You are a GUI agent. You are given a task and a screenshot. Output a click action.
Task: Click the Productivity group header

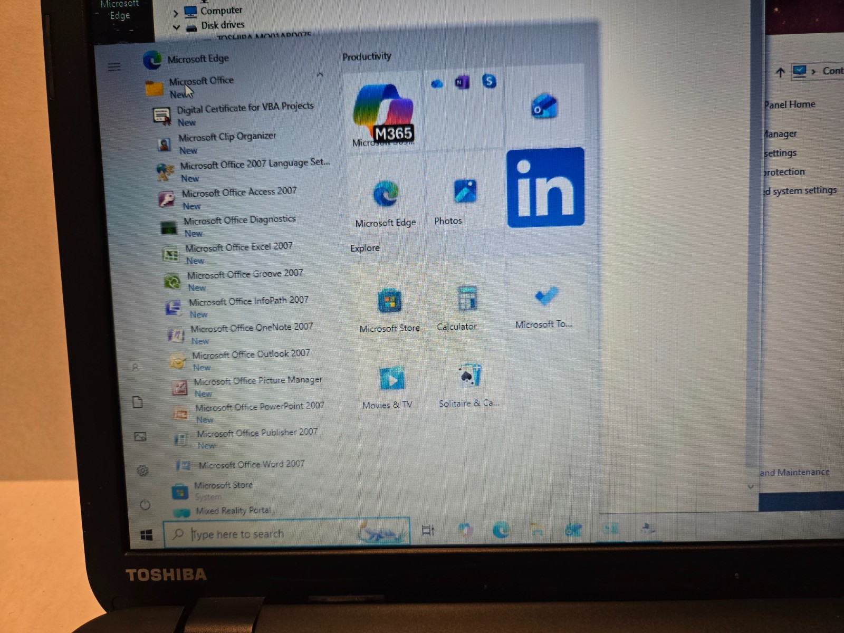coord(367,56)
